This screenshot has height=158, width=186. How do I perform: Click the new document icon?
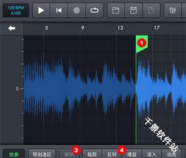tap(151, 11)
